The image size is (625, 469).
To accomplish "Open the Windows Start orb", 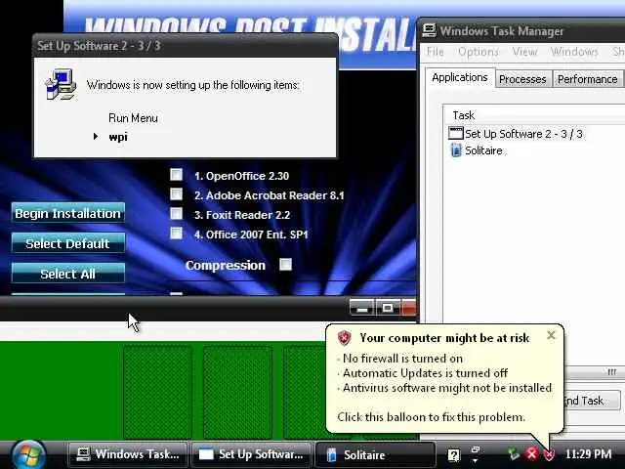I will pos(27,454).
